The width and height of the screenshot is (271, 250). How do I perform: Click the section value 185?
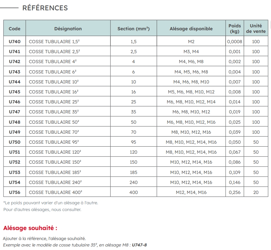(x=133, y=172)
